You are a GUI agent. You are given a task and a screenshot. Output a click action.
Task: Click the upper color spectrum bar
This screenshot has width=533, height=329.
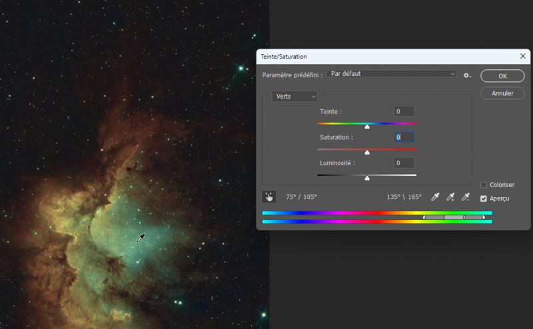point(377,213)
